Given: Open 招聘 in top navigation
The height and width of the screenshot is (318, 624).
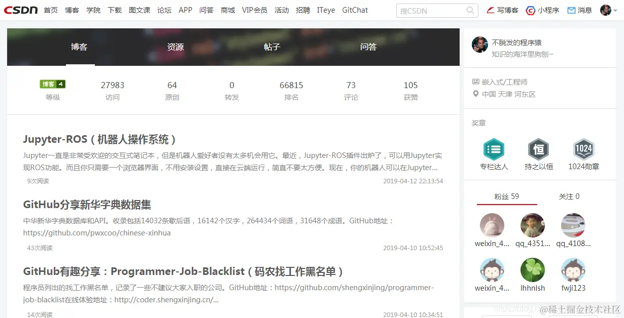Looking at the screenshot, I should 303,10.
